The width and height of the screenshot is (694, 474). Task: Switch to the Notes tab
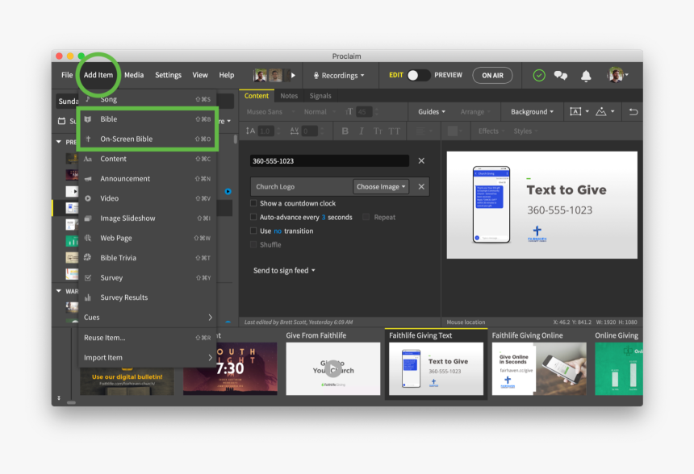pyautogui.click(x=289, y=96)
